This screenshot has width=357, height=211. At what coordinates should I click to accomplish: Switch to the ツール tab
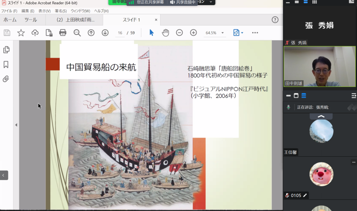coord(31,20)
